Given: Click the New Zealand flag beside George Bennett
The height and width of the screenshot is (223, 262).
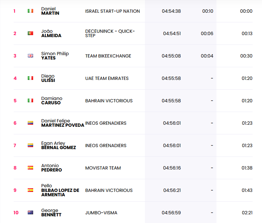Looking at the screenshot, I should click(30, 213).
